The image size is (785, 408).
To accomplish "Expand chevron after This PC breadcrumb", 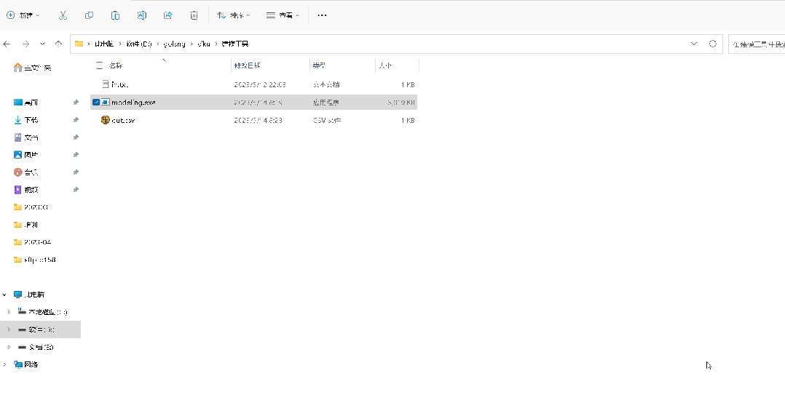I will (x=120, y=44).
